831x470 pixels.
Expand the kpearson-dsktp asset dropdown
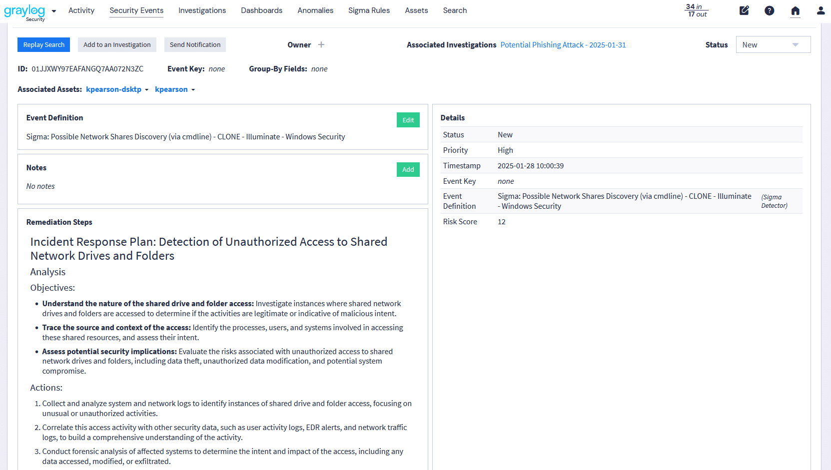117,89
